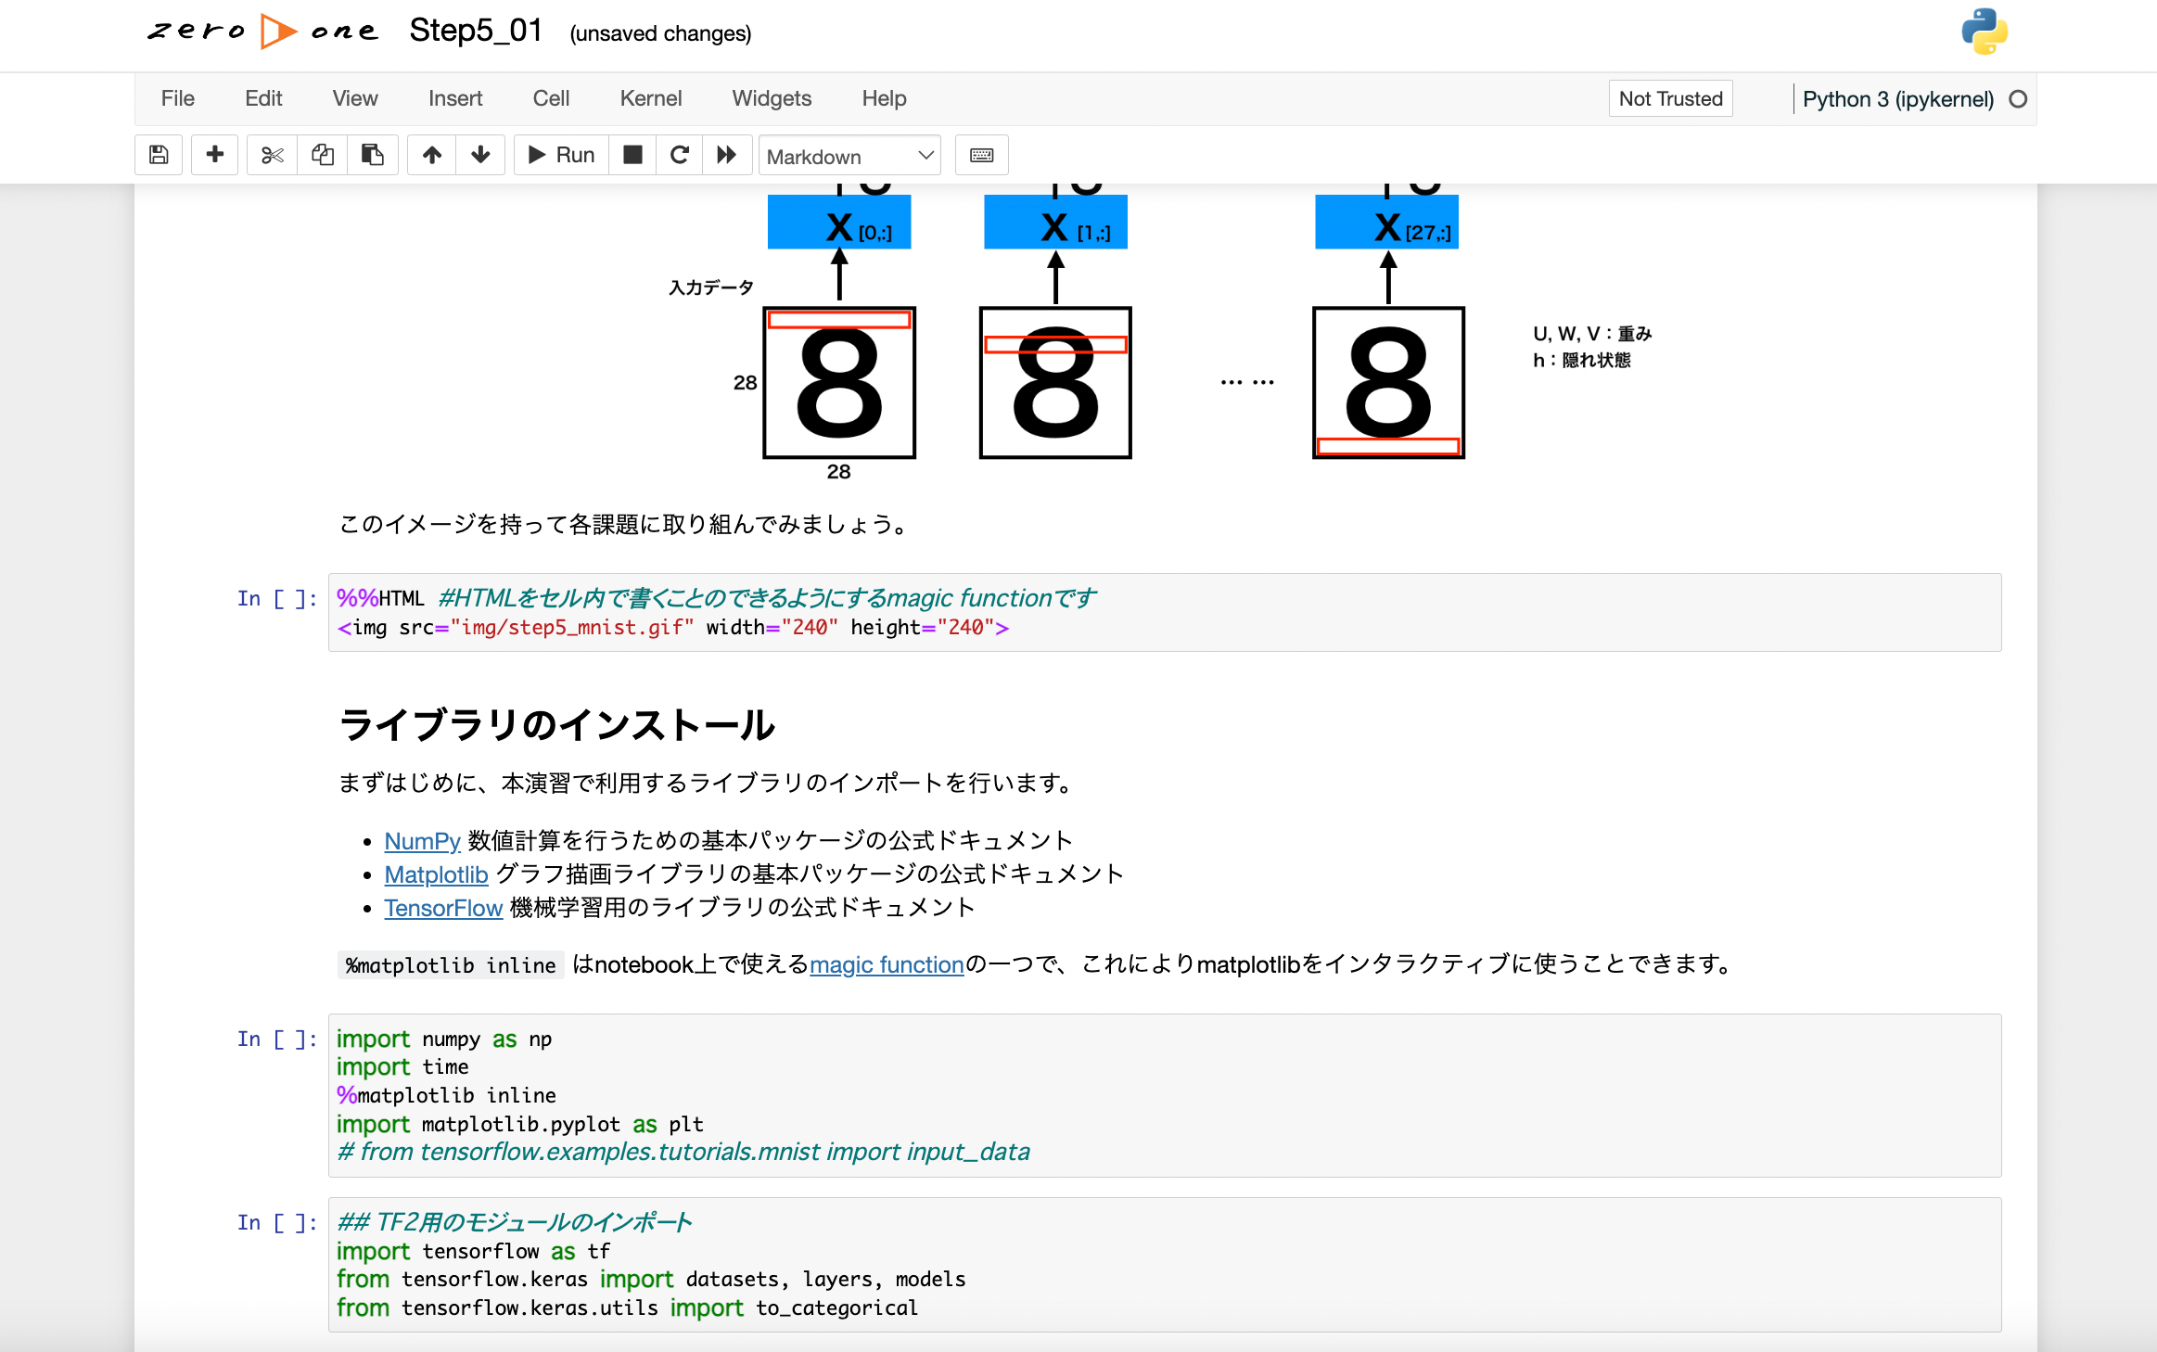
Task: Open the Widgets menu
Action: coord(771,98)
